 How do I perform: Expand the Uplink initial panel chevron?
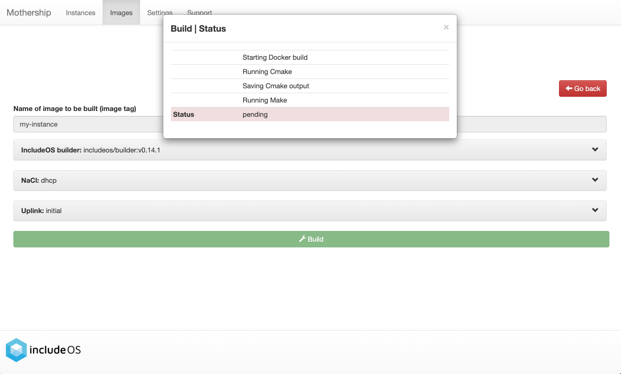(x=595, y=210)
